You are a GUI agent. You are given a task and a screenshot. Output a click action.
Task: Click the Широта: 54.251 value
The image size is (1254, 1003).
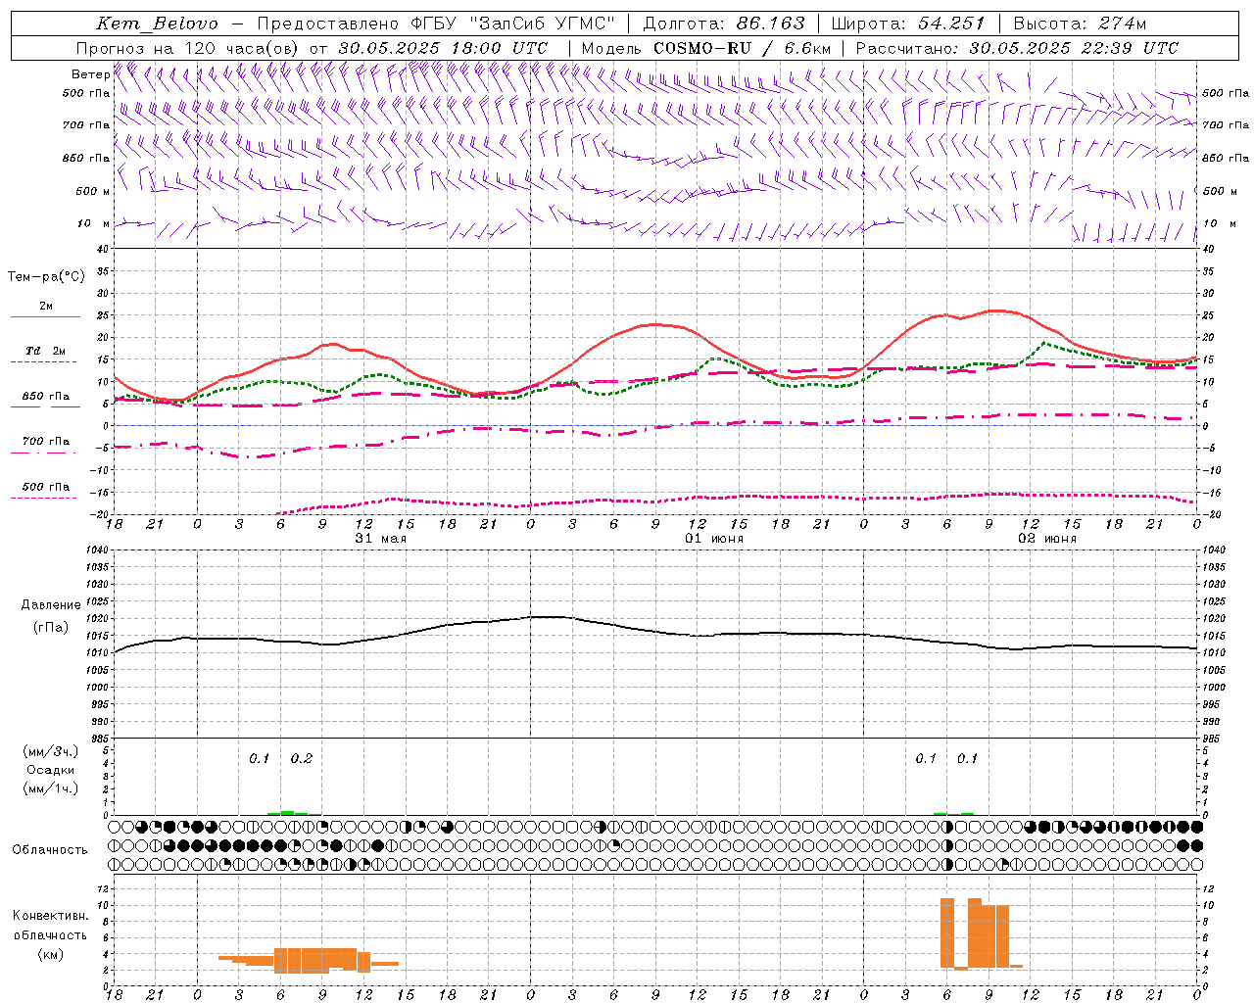coord(907,24)
